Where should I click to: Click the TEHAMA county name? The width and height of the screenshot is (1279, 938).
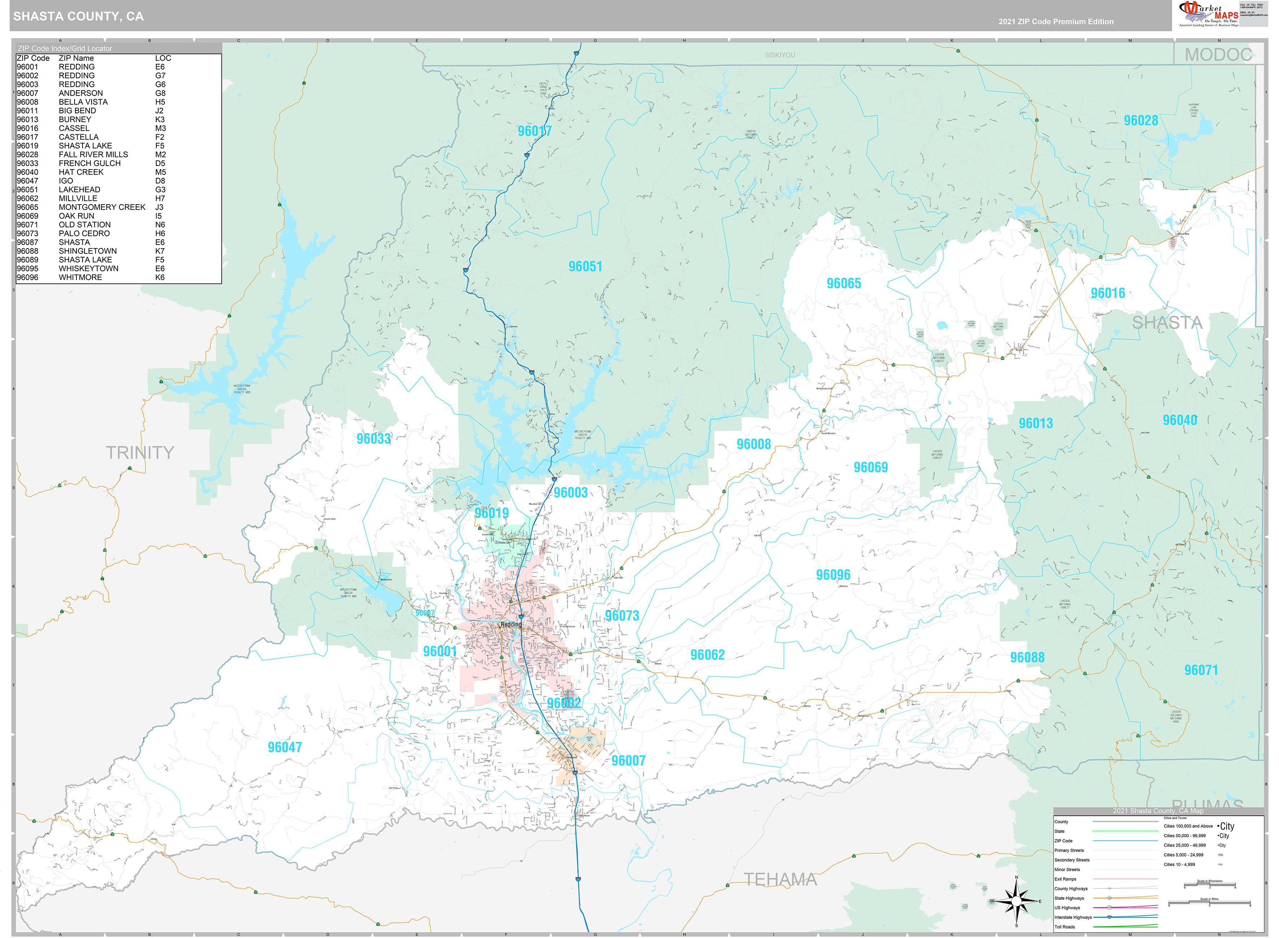[781, 880]
